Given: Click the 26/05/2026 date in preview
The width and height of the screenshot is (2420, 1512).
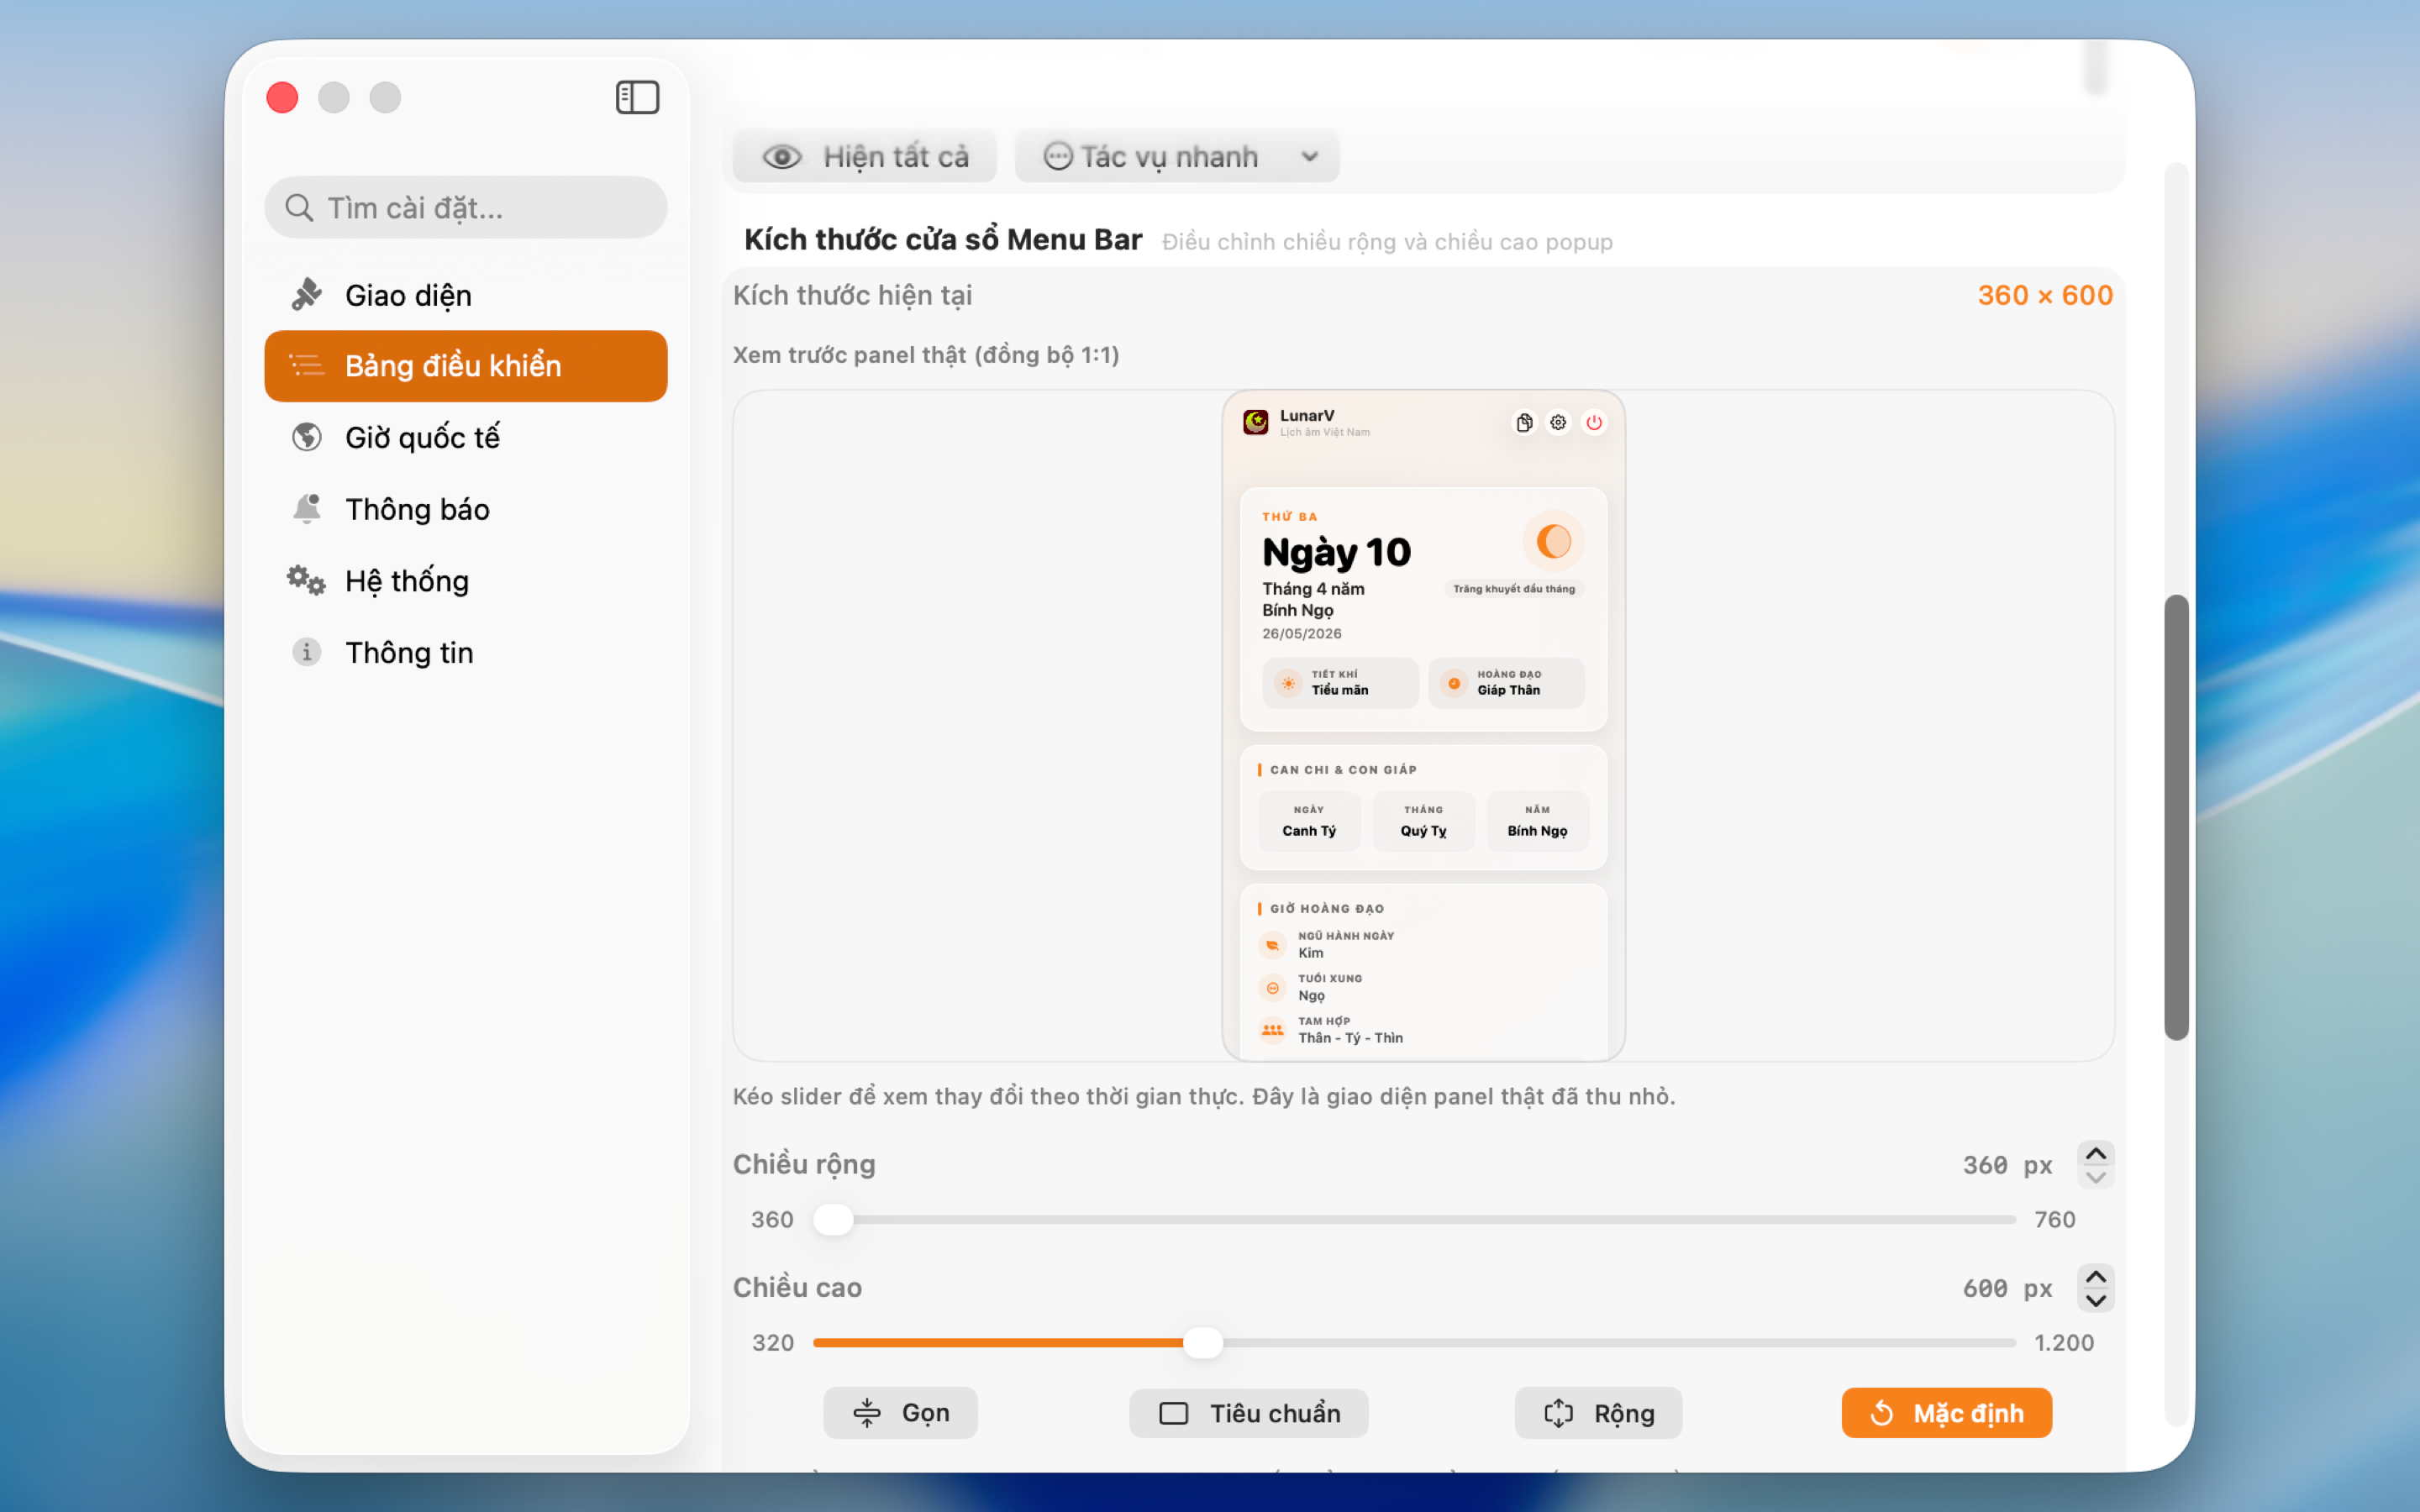Looking at the screenshot, I should [x=1301, y=633].
